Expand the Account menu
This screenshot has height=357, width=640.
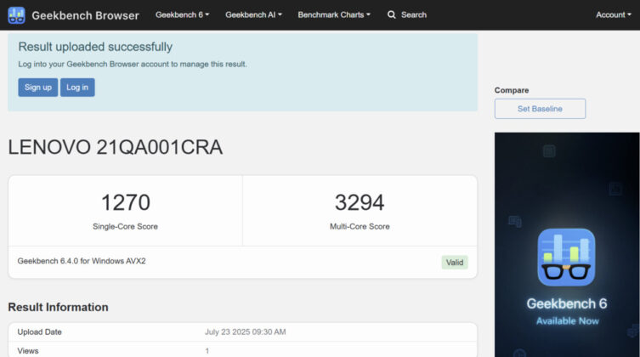click(613, 14)
